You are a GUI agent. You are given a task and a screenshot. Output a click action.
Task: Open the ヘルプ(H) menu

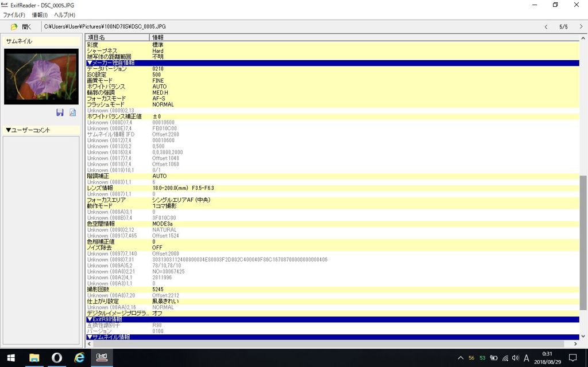64,15
